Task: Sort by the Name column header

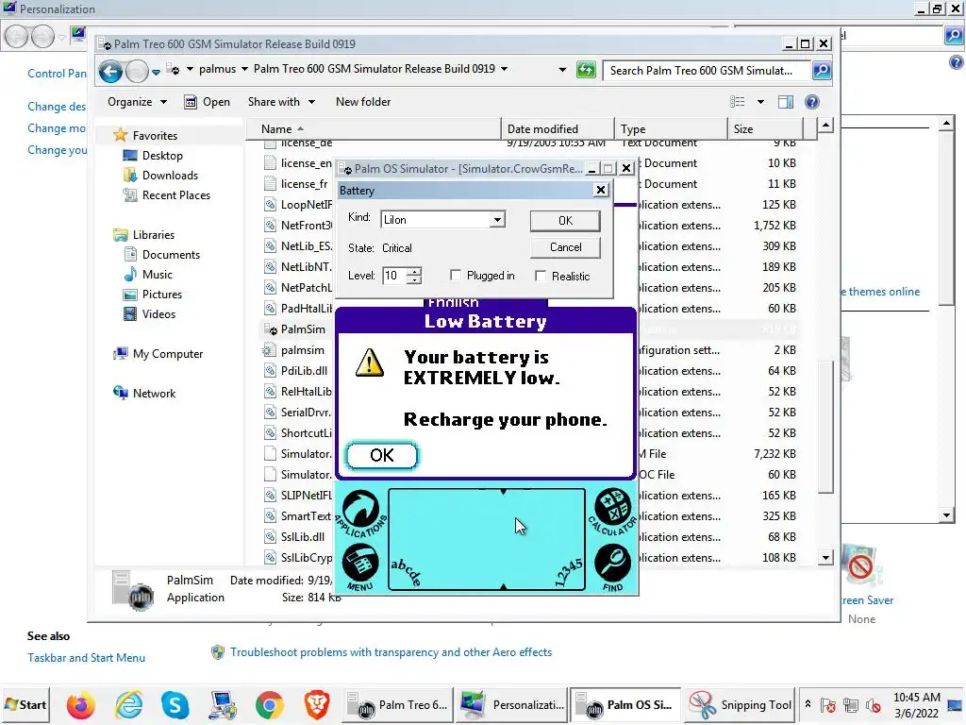Action: pos(374,128)
